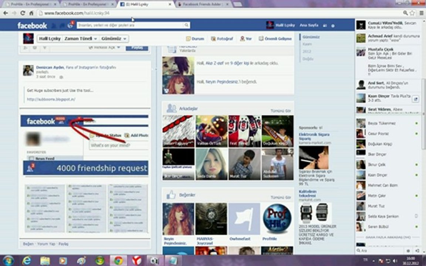Open Denizcan Aydın profile link
Screen dimensions: 426x266
(50, 67)
